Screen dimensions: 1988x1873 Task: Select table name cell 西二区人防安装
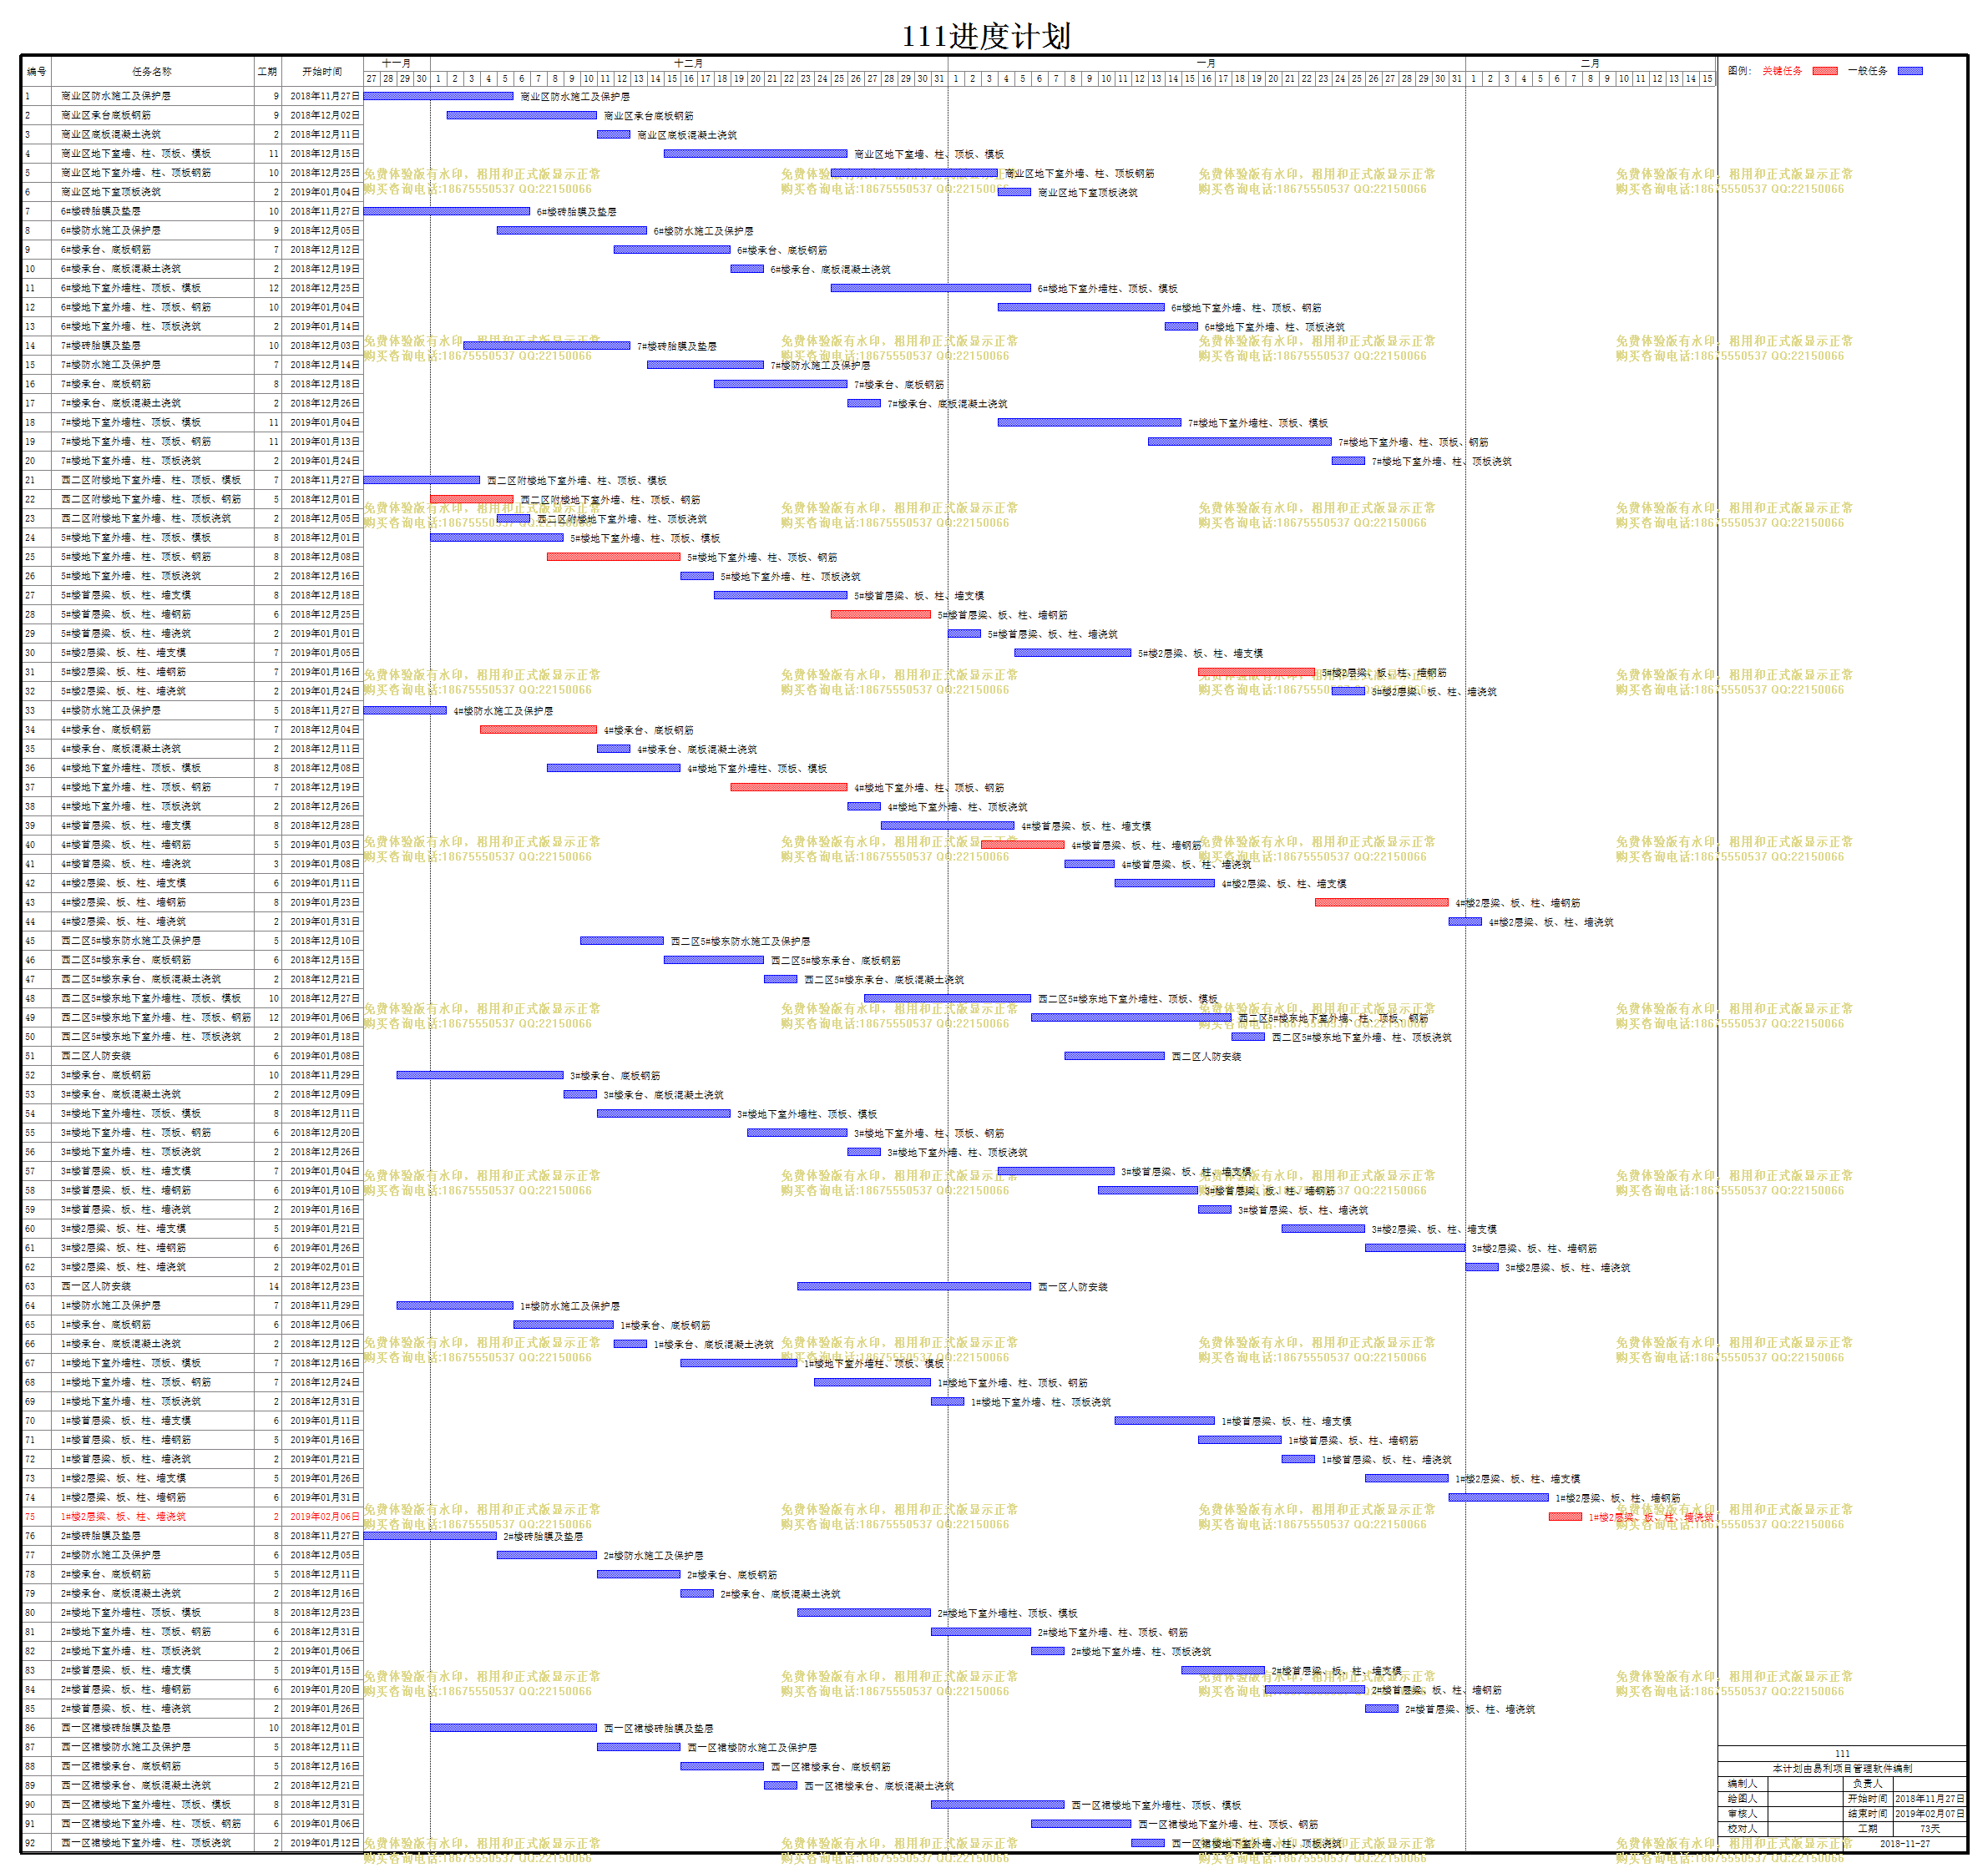pos(152,1055)
